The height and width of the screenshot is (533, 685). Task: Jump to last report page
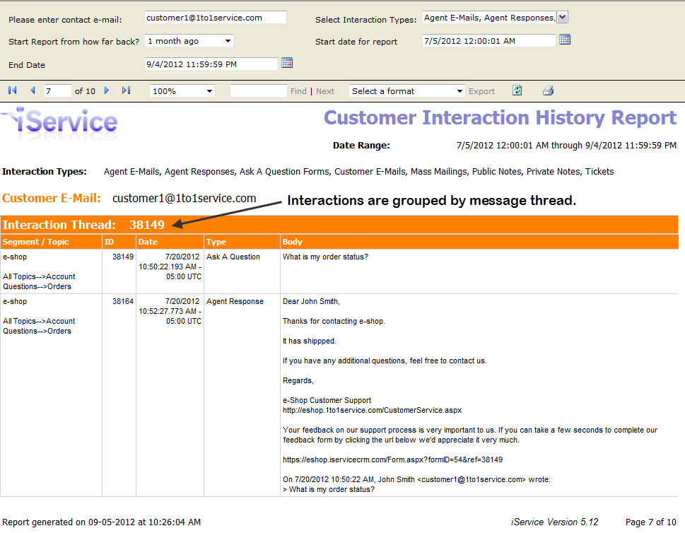126,90
